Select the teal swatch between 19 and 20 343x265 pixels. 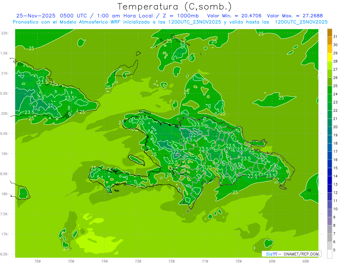(x=330, y=131)
